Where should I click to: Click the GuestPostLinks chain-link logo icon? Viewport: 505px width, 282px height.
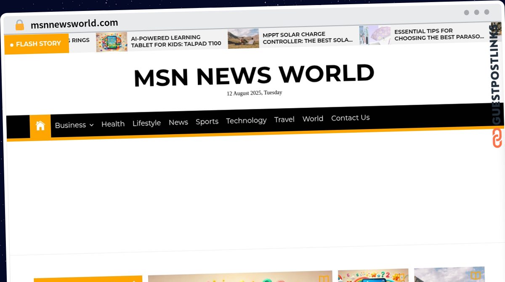coord(497,138)
